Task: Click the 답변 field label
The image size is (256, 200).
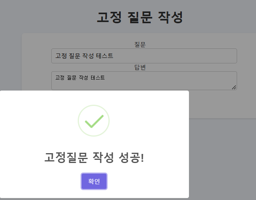Action: [140, 67]
